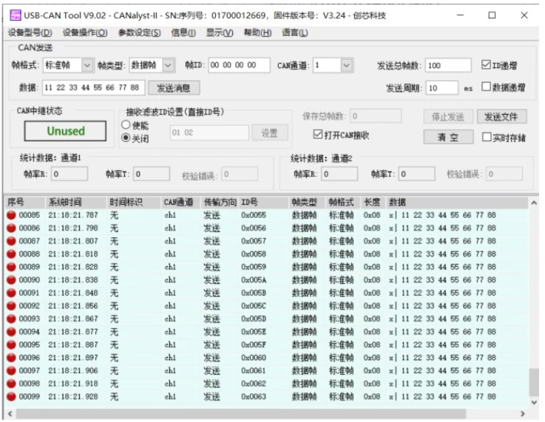Click the 发送消息 button
The height and width of the screenshot is (422, 545).
pyautogui.click(x=174, y=88)
